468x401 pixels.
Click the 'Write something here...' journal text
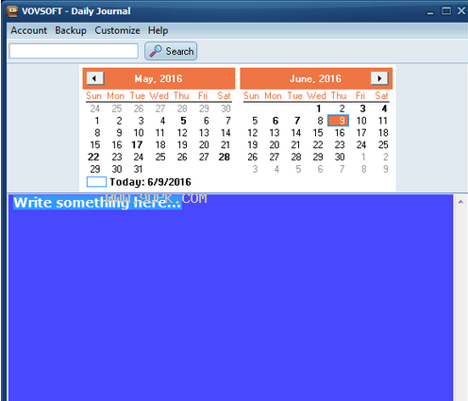pyautogui.click(x=97, y=203)
